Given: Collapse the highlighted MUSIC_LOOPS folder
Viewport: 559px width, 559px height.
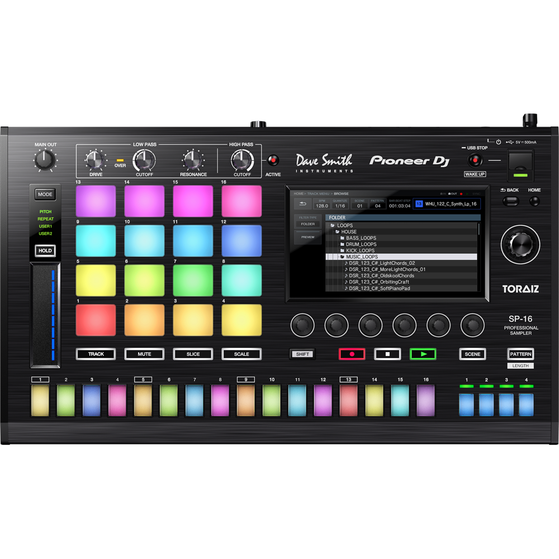Looking at the screenshot, I should [402, 257].
